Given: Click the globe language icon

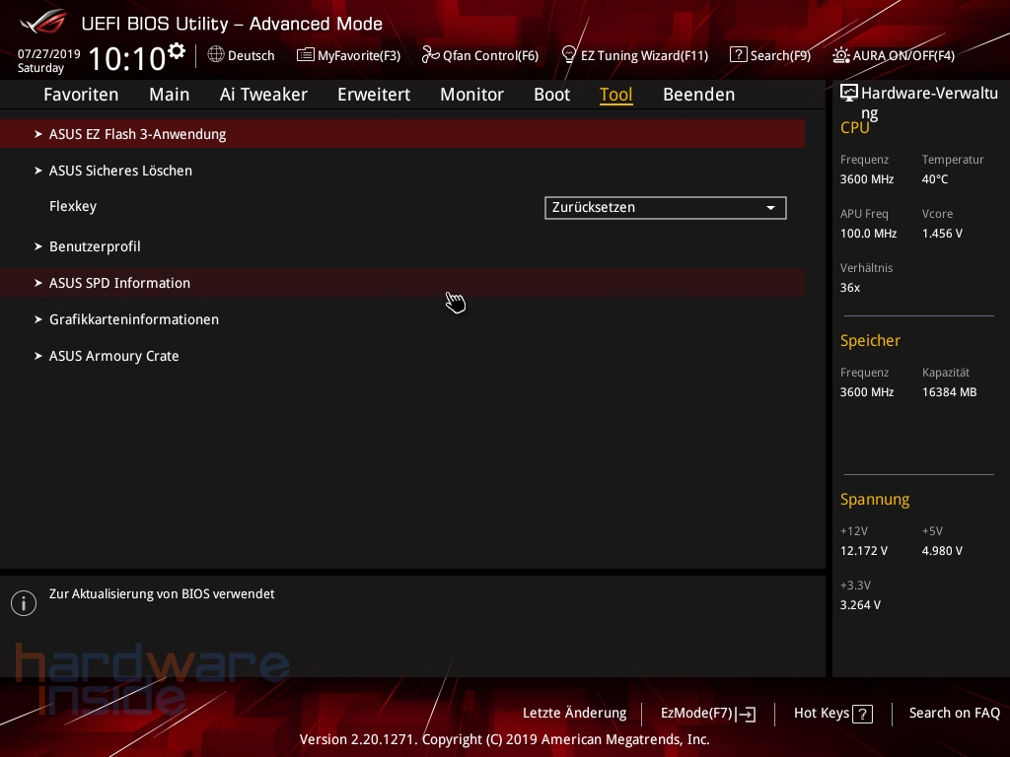Looking at the screenshot, I should (216, 55).
